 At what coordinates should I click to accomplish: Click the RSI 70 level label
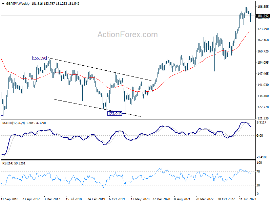(258, 172)
